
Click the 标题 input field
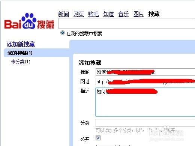[145, 72]
